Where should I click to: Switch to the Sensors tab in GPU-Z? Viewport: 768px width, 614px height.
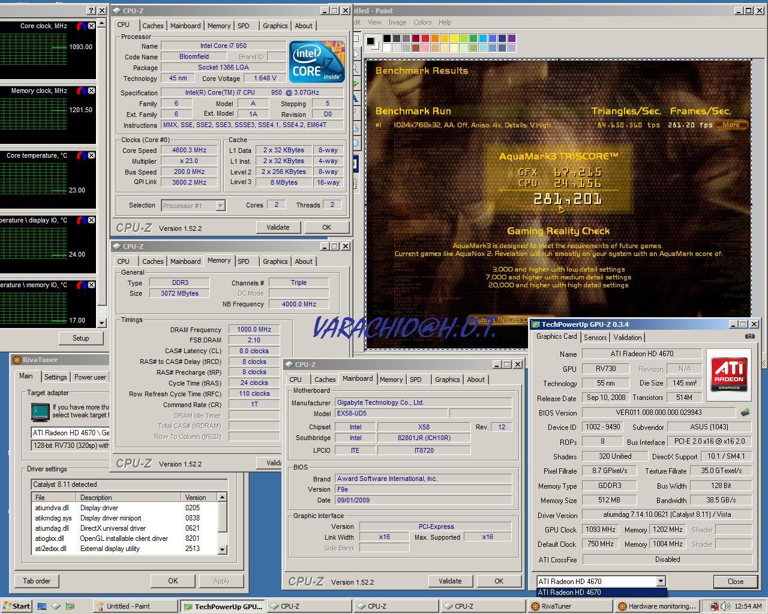(595, 338)
